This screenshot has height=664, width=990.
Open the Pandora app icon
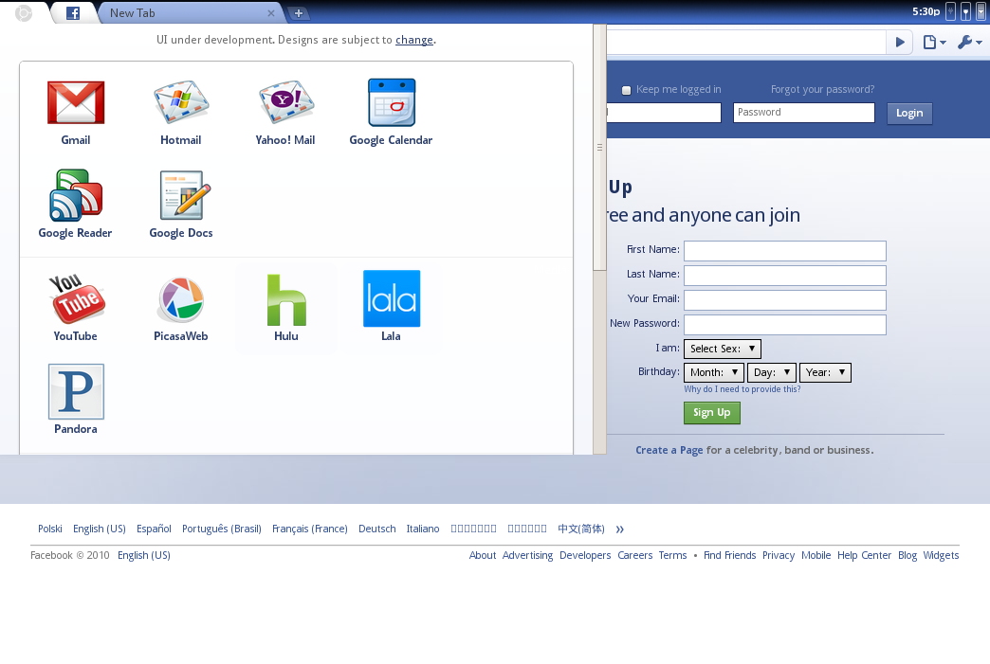tap(76, 392)
